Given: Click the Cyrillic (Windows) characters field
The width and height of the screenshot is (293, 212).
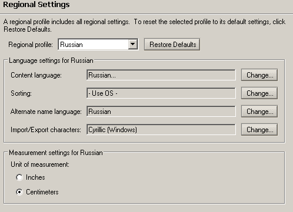Looking at the screenshot, I should pyautogui.click(x=161, y=130).
